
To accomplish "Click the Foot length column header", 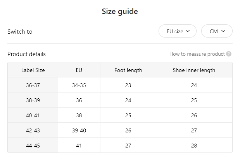I will click(x=128, y=70).
